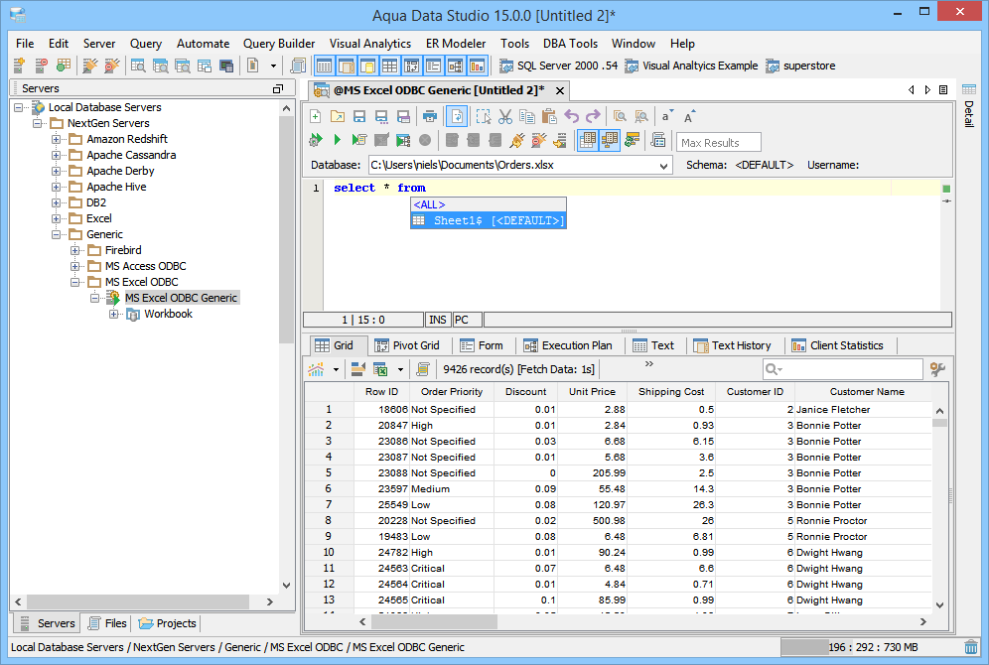989x665 pixels.
Task: Open the Script Generator scroll icon in main toolbar
Action: 297,66
